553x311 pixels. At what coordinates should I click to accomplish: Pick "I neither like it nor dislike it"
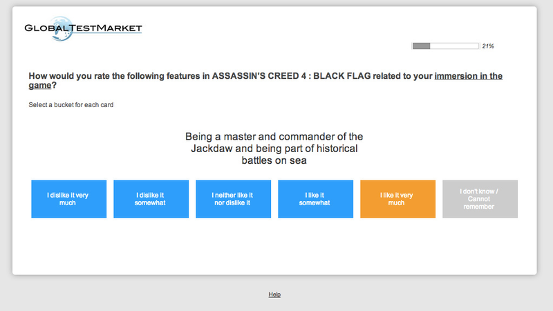click(x=234, y=199)
